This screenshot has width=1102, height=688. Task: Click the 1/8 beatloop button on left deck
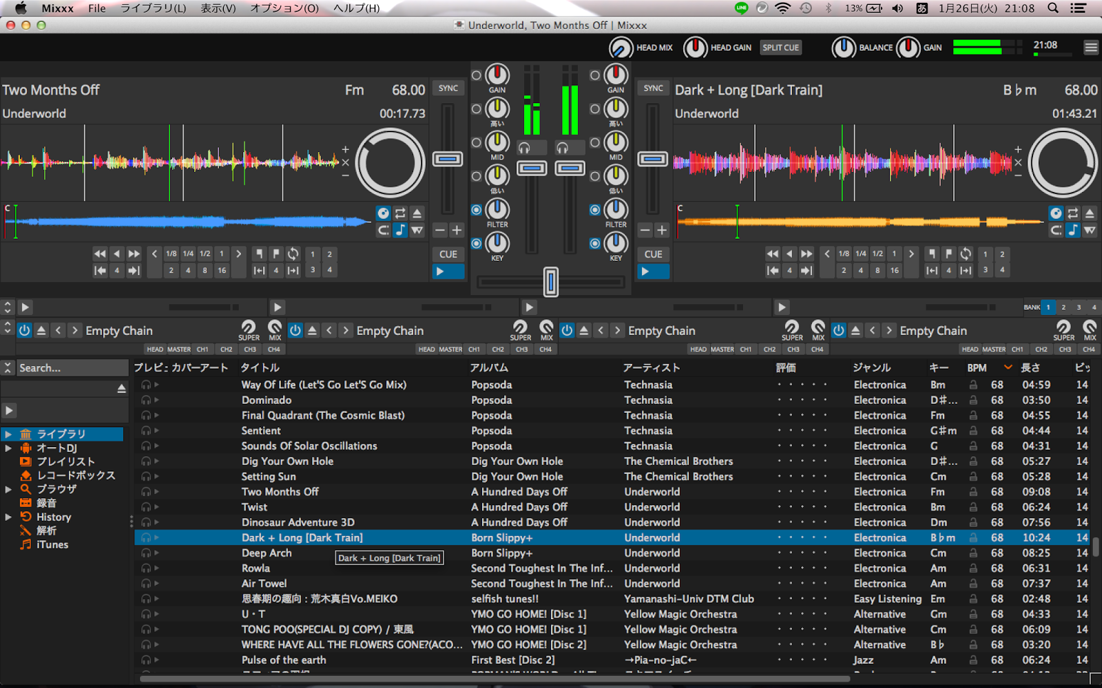point(171,254)
